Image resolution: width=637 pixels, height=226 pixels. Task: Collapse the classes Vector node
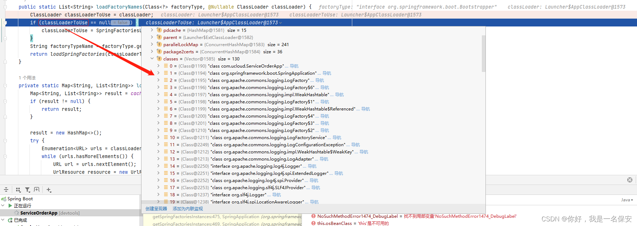pos(152,59)
